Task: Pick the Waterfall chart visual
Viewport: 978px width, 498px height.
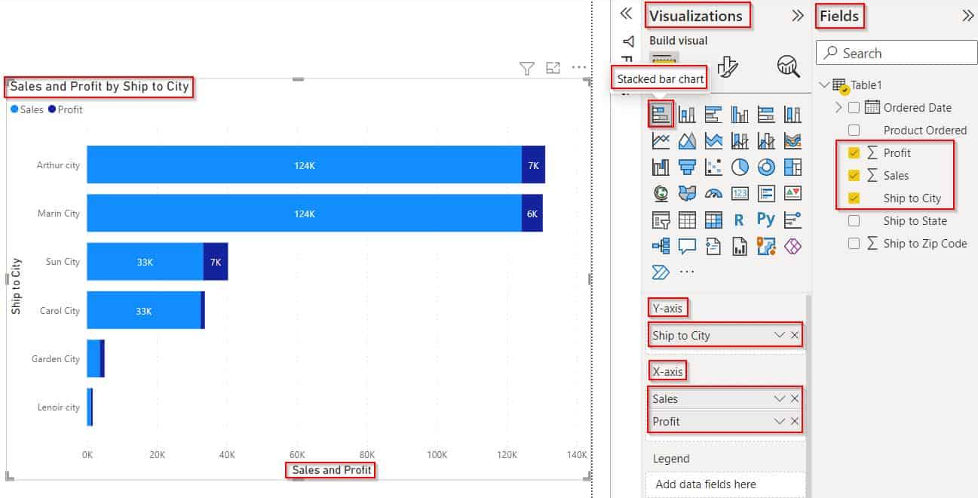Action: click(661, 167)
